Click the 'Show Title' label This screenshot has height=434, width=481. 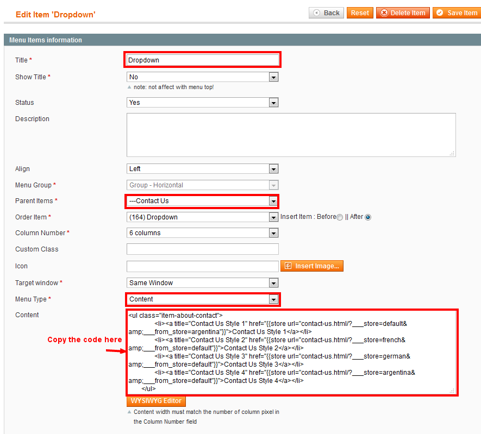click(30, 77)
